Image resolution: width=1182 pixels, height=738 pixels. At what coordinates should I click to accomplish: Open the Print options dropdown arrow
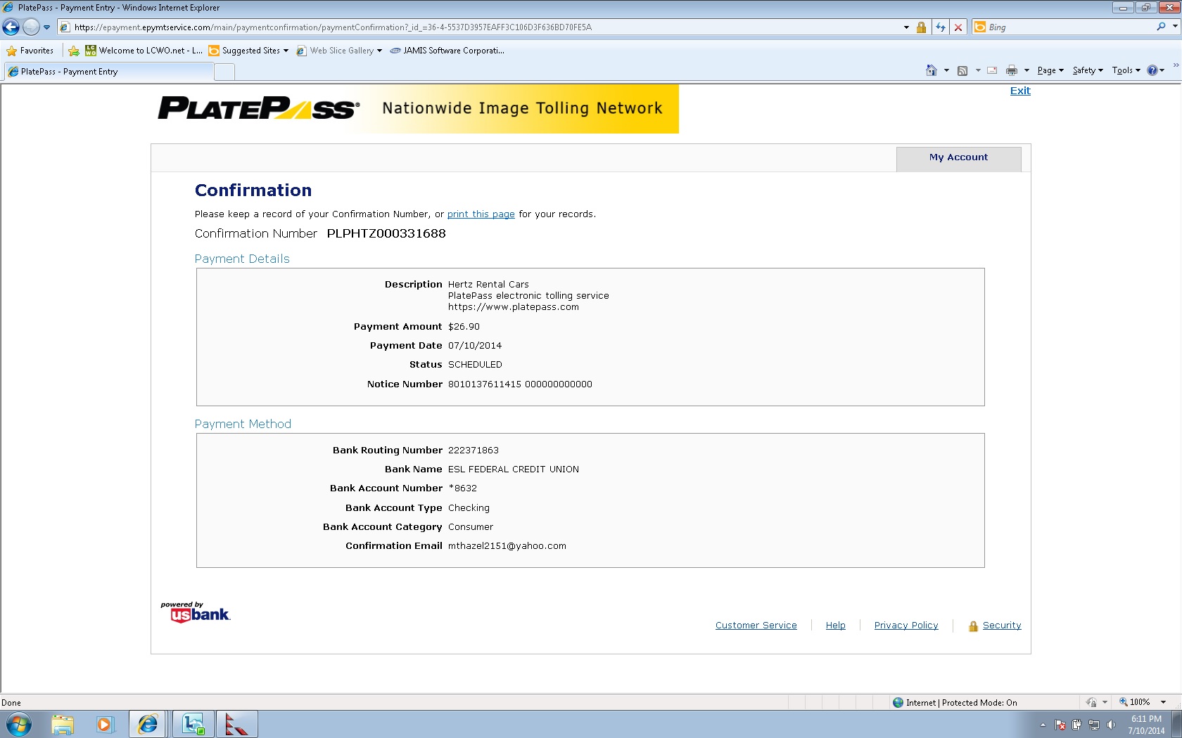1027,70
